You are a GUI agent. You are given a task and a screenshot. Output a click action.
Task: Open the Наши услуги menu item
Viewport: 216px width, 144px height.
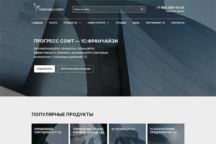pyautogui.click(x=96, y=23)
